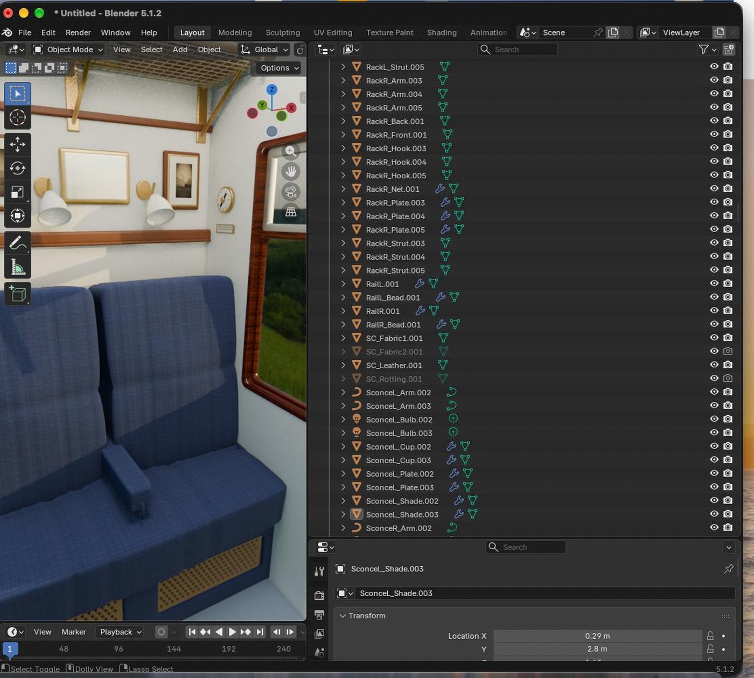Pick the Annotate pencil tool
This screenshot has width=754, height=678.
[x=17, y=243]
